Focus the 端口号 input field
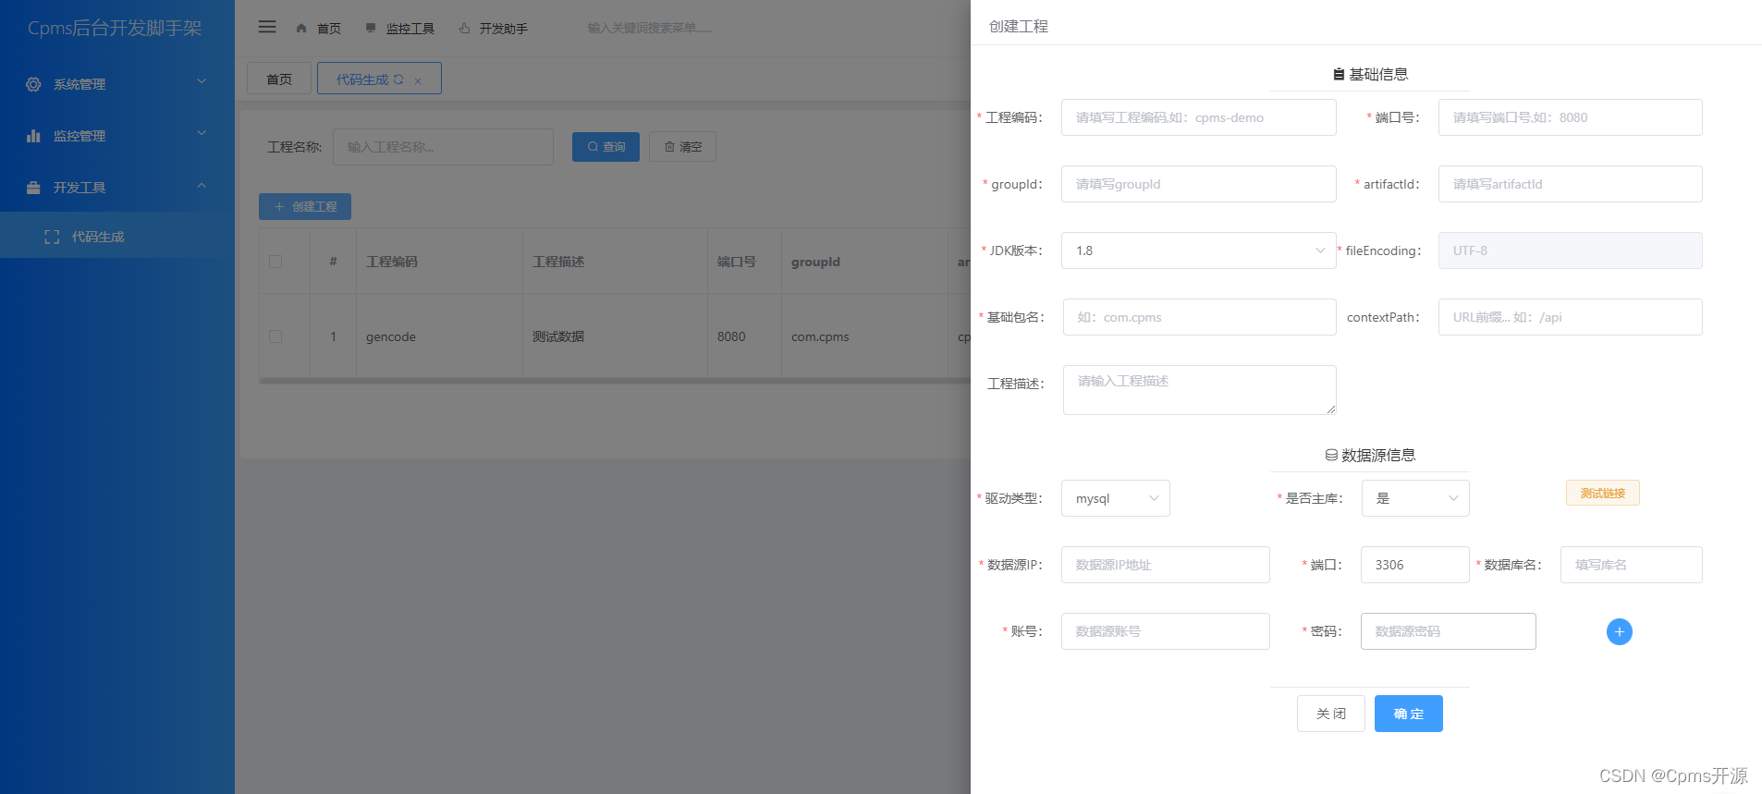Image resolution: width=1762 pixels, height=794 pixels. [x=1570, y=117]
